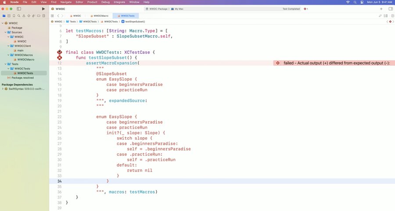
Task: Collapse the Sources folder
Action: (x=5, y=32)
